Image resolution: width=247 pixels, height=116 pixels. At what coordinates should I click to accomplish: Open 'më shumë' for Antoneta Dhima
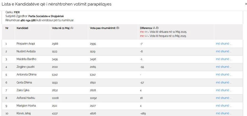coord(223,75)
